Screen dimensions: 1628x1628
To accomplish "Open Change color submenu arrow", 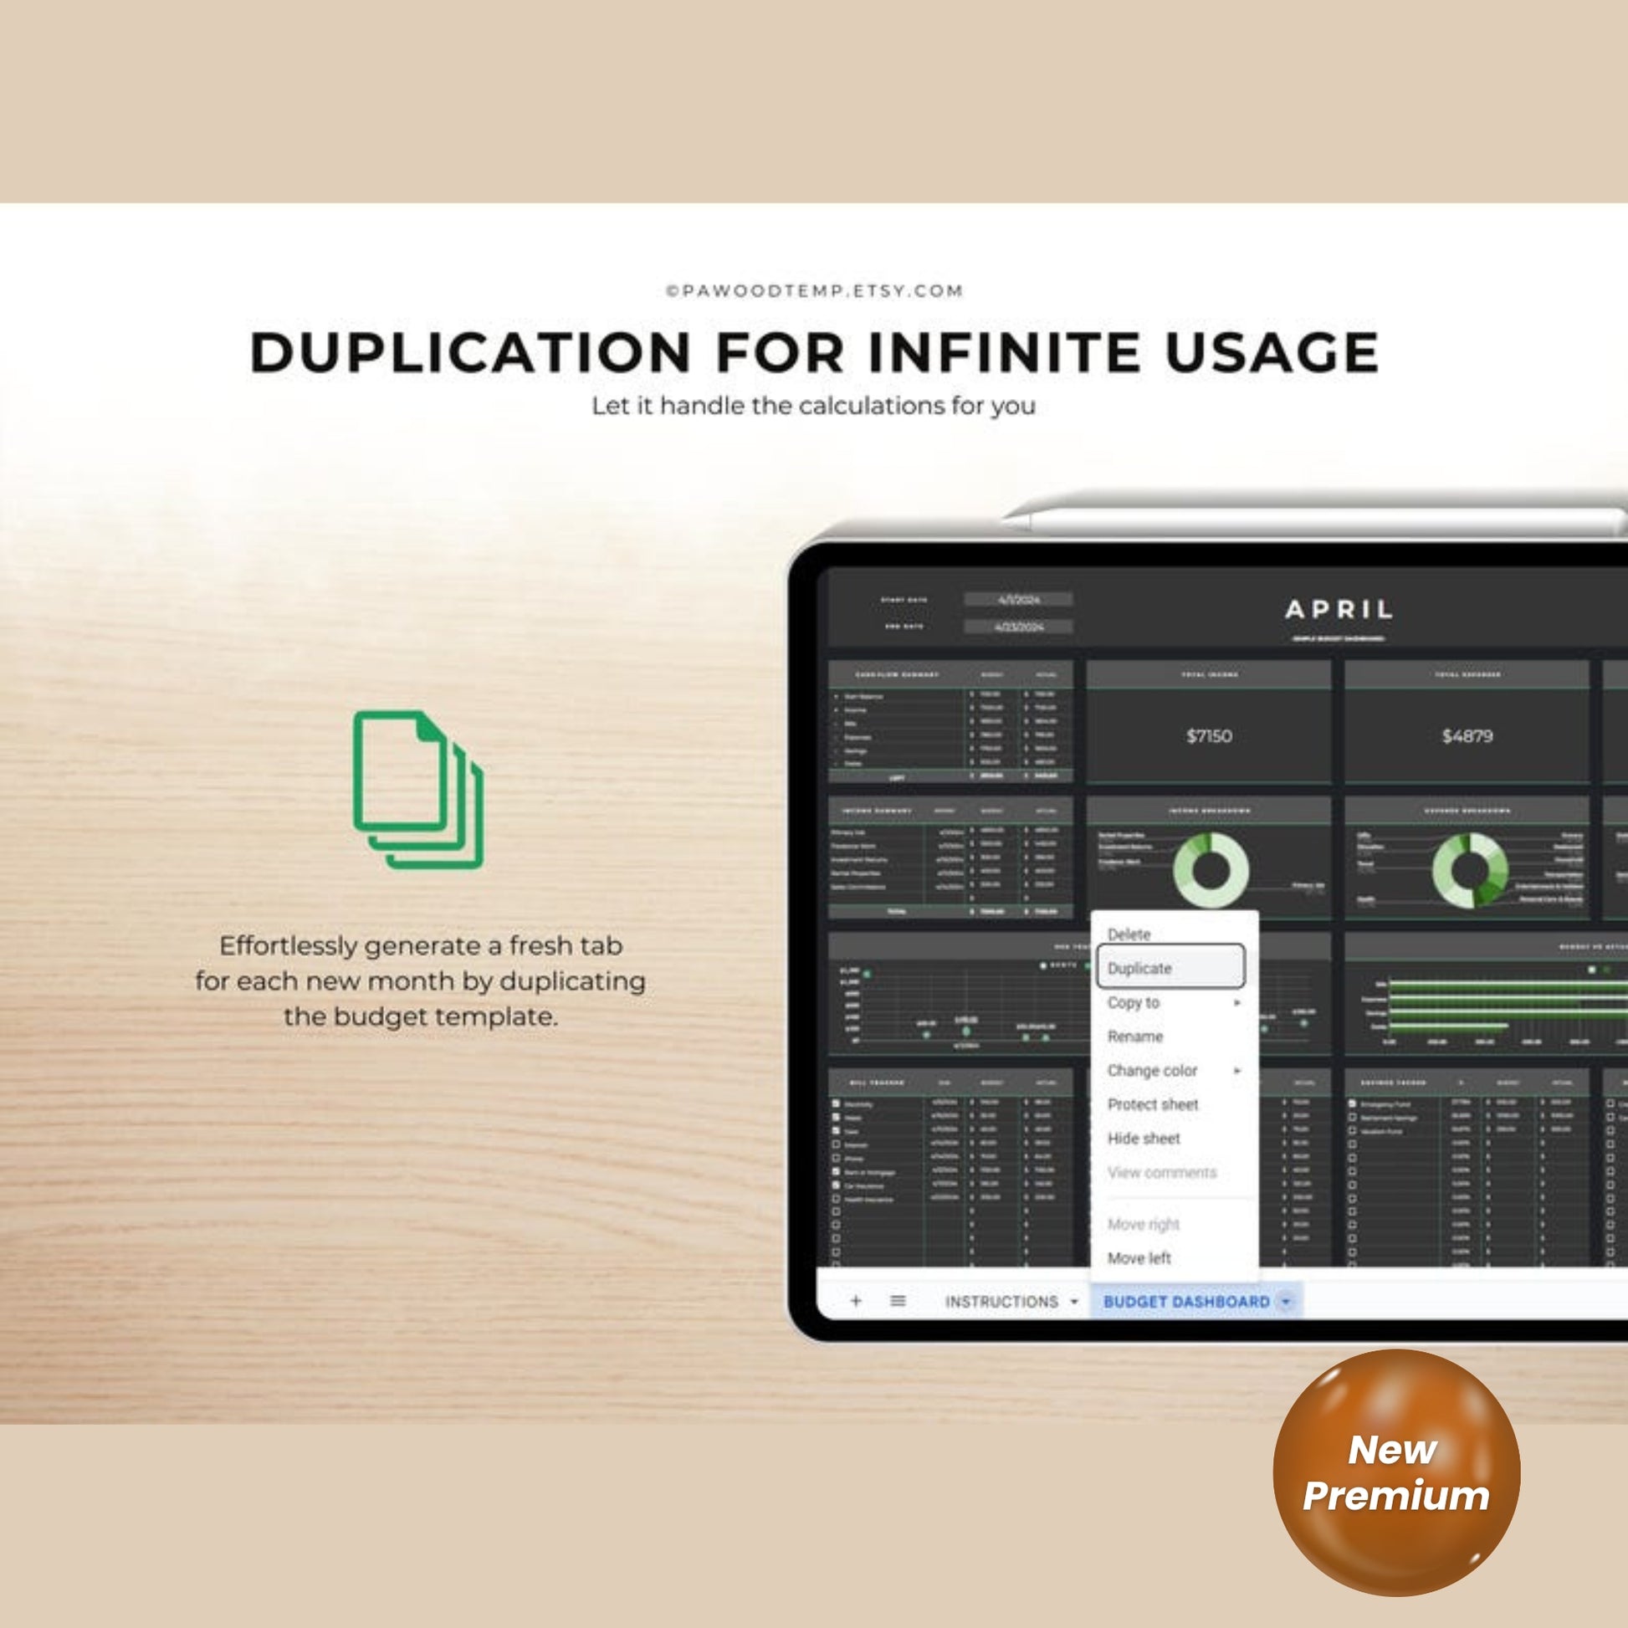I will tap(1237, 1071).
